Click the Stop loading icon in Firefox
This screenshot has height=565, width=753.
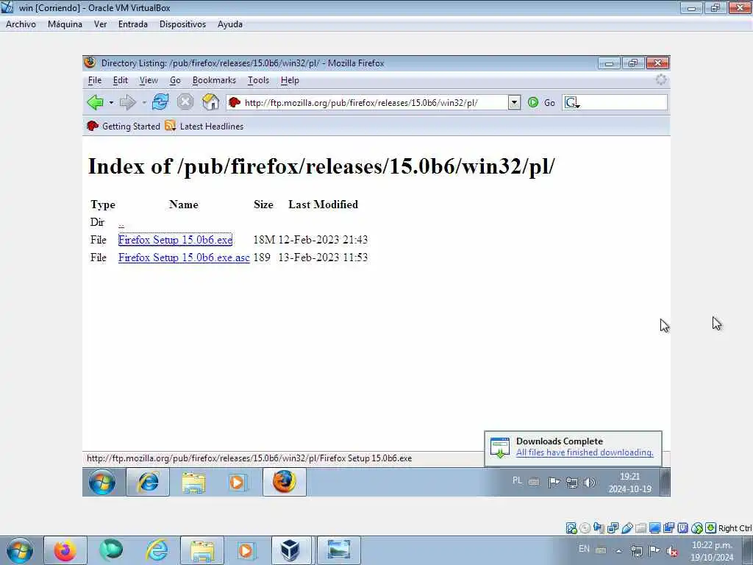(x=185, y=102)
